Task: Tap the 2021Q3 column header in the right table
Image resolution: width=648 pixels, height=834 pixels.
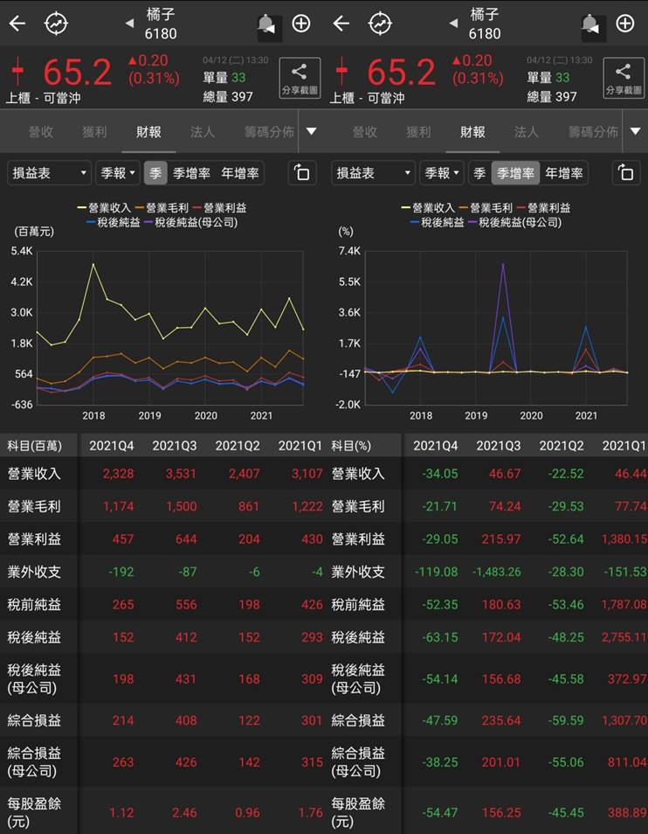Action: 498,446
